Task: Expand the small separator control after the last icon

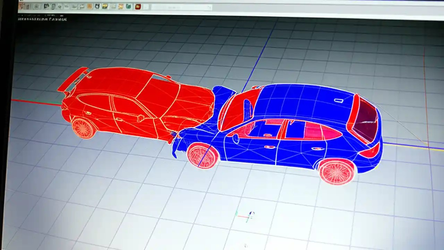Action: click(146, 6)
